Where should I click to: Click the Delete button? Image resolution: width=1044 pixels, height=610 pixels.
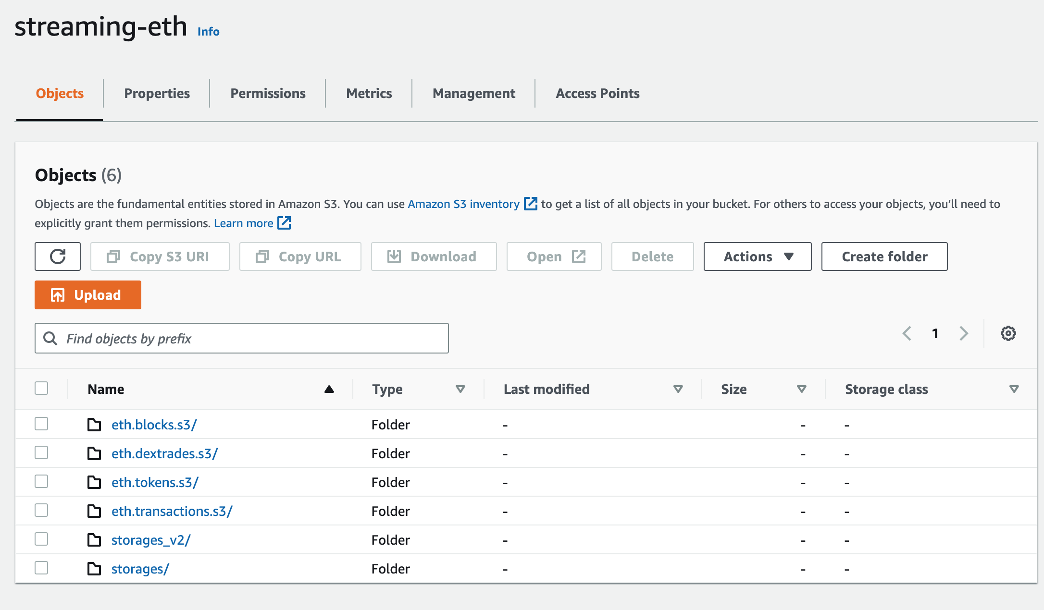653,256
